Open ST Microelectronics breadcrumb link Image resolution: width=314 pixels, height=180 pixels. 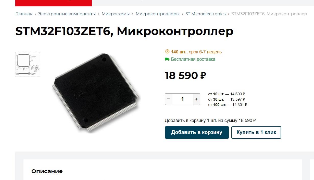pyautogui.click(x=205, y=14)
